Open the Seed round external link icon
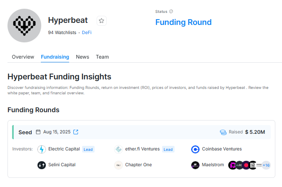The width and height of the screenshot is (282, 187). (x=76, y=132)
